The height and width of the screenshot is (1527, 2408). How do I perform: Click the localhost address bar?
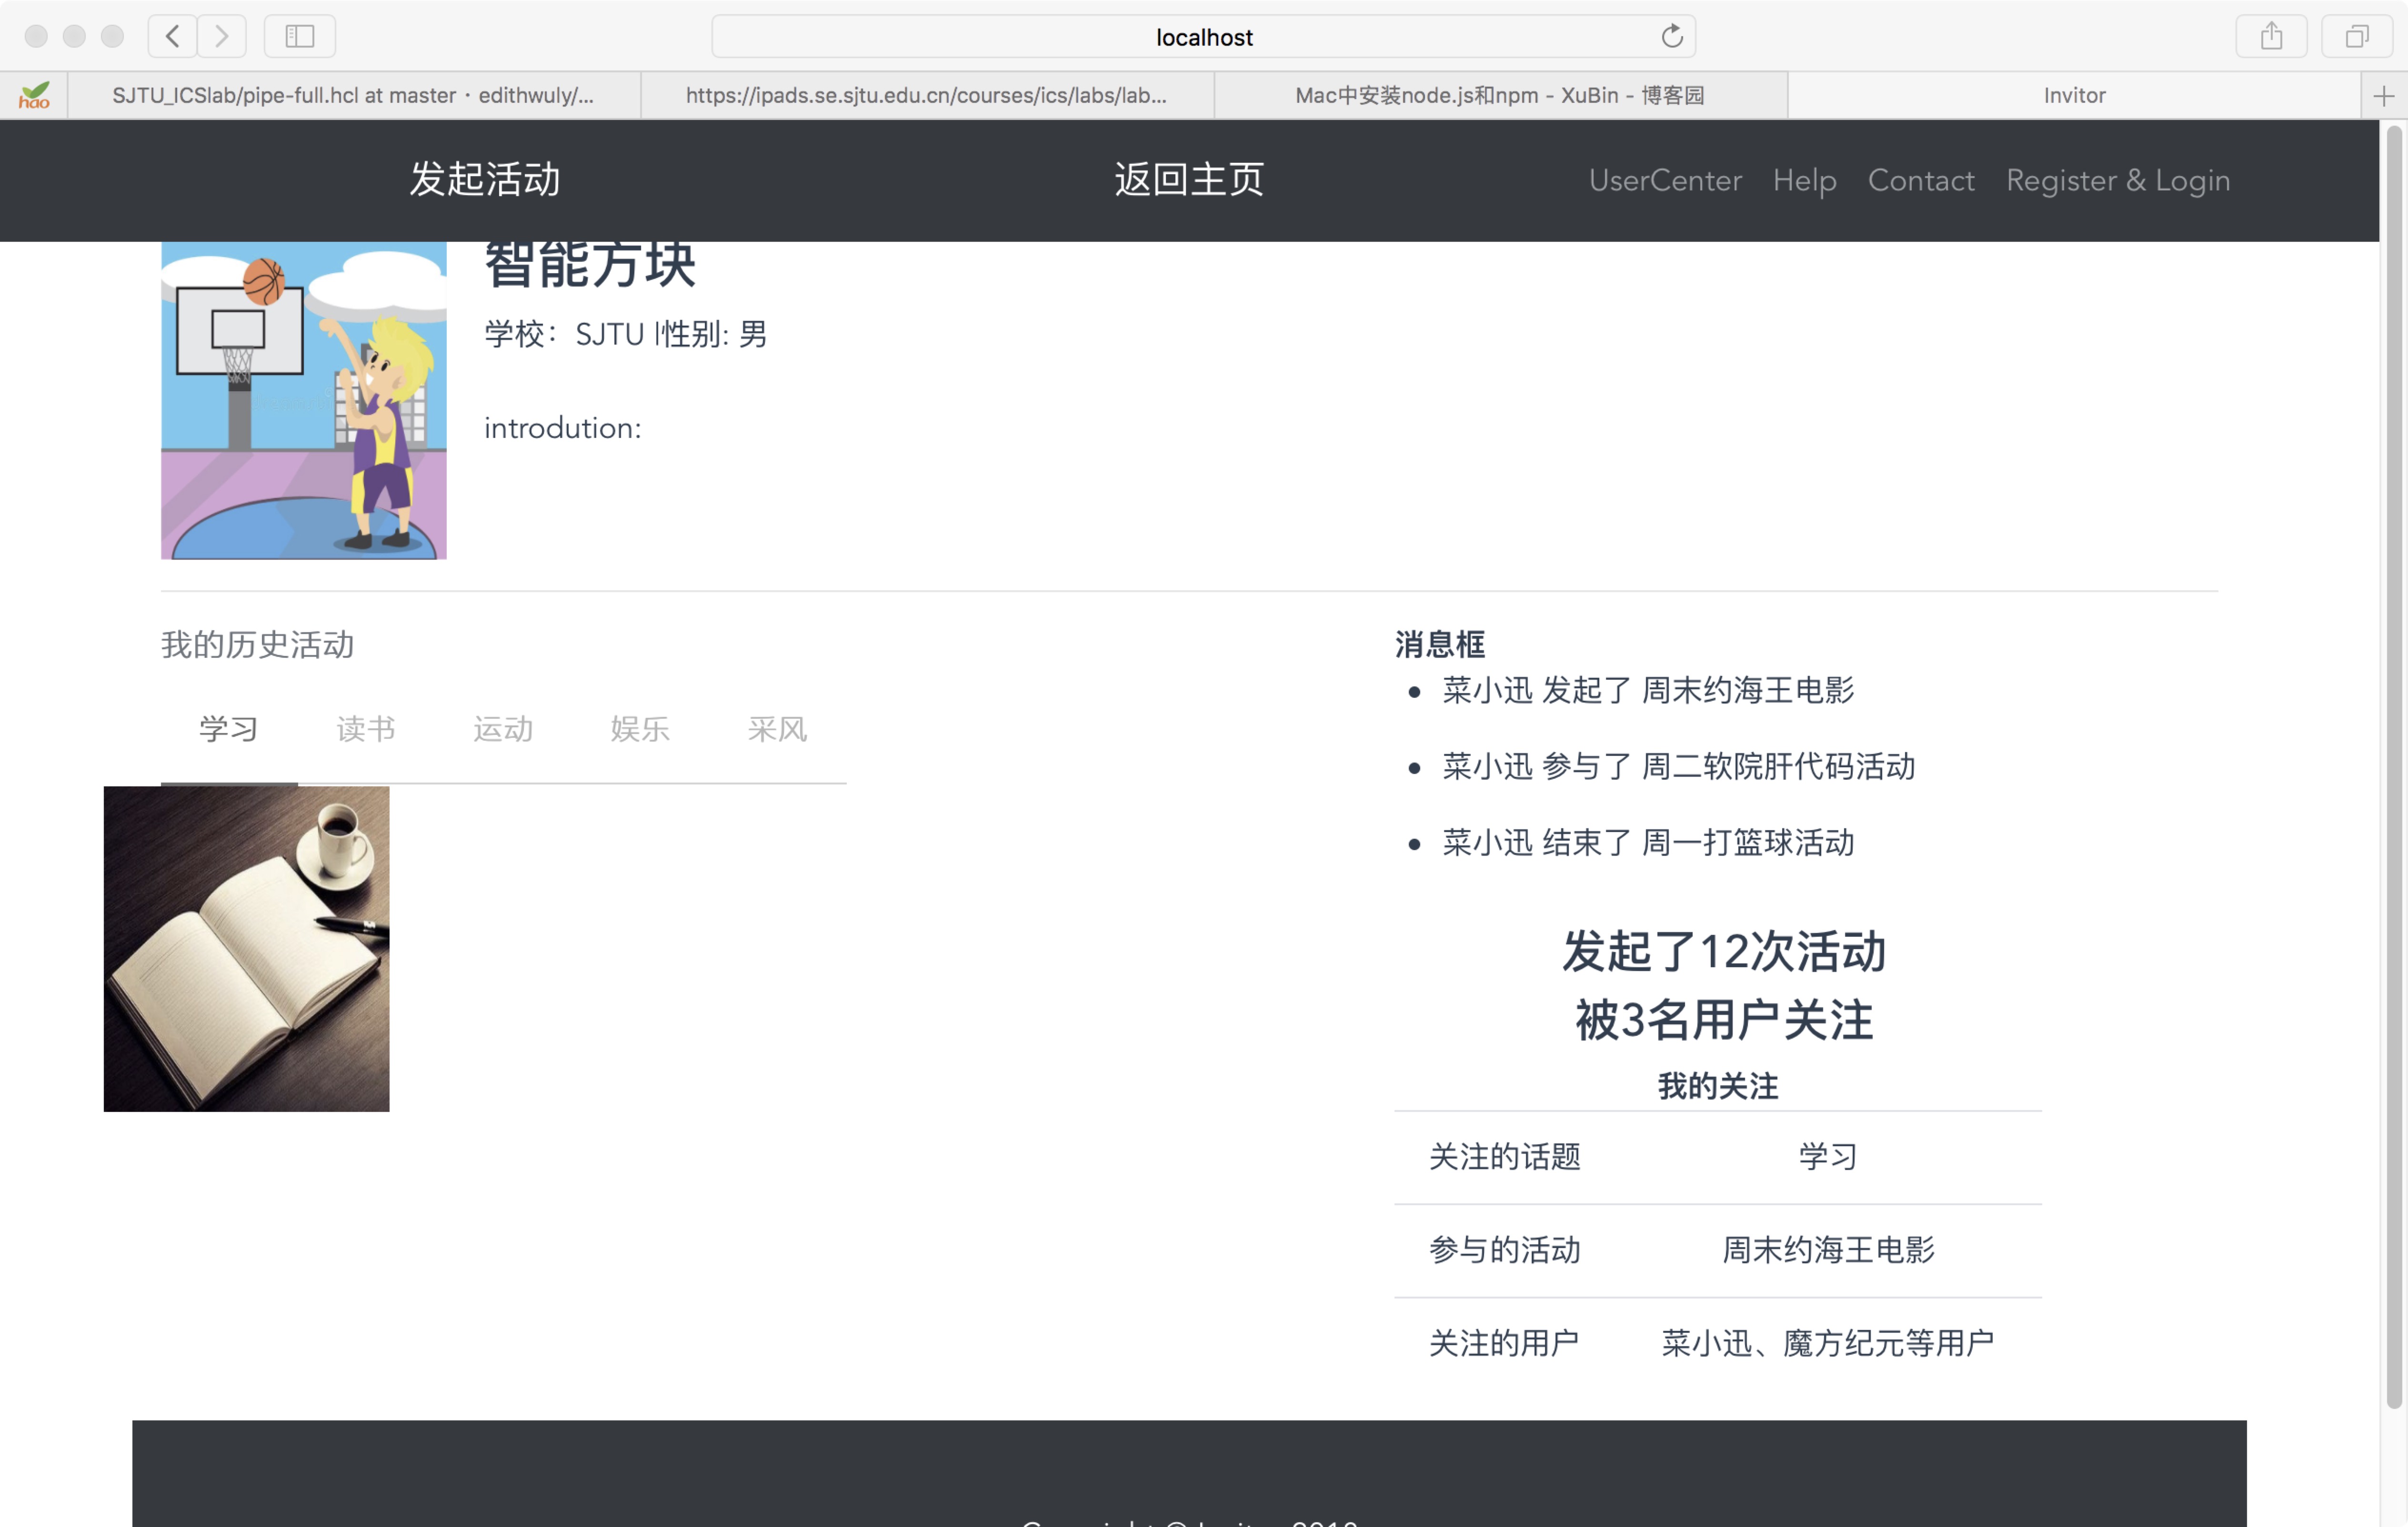point(1203,37)
